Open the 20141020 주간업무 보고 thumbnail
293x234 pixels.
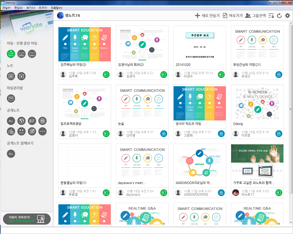200,44
